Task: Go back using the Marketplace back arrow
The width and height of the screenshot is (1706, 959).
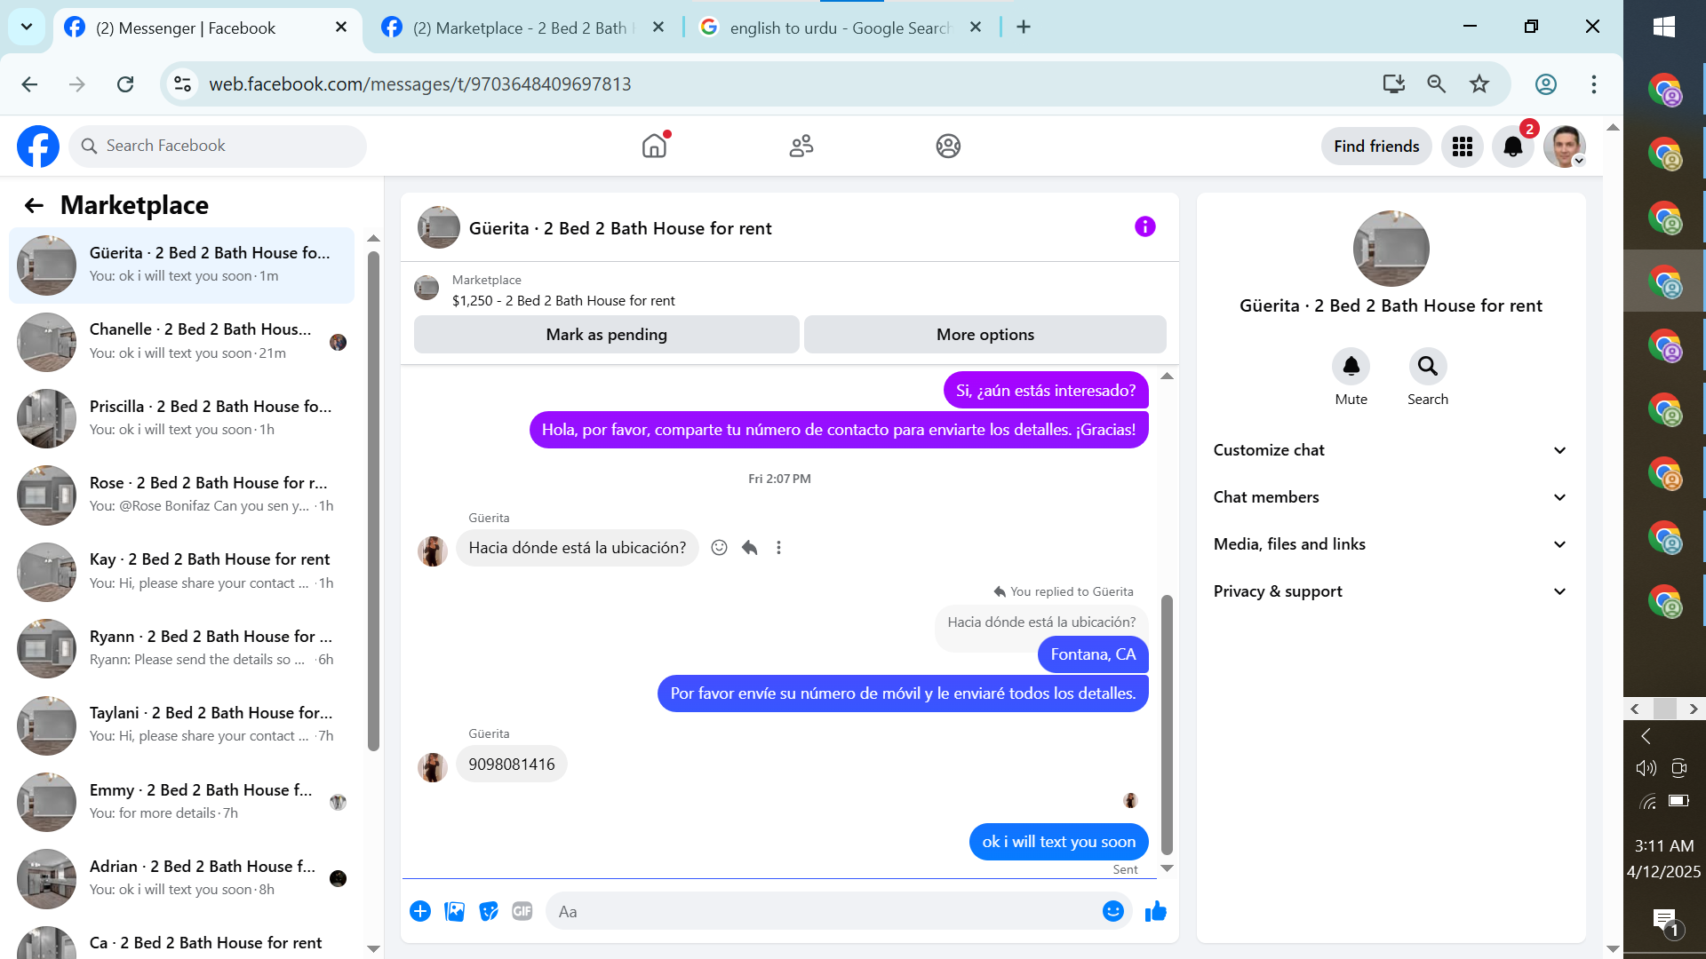Action: point(34,206)
